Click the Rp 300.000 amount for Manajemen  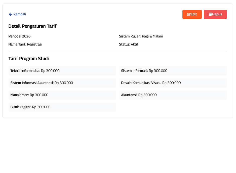[39, 95]
